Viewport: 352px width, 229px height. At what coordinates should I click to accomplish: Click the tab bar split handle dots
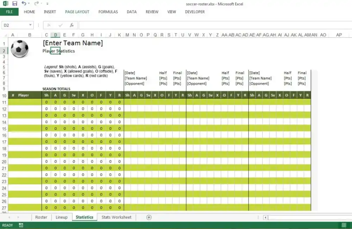[258, 217]
